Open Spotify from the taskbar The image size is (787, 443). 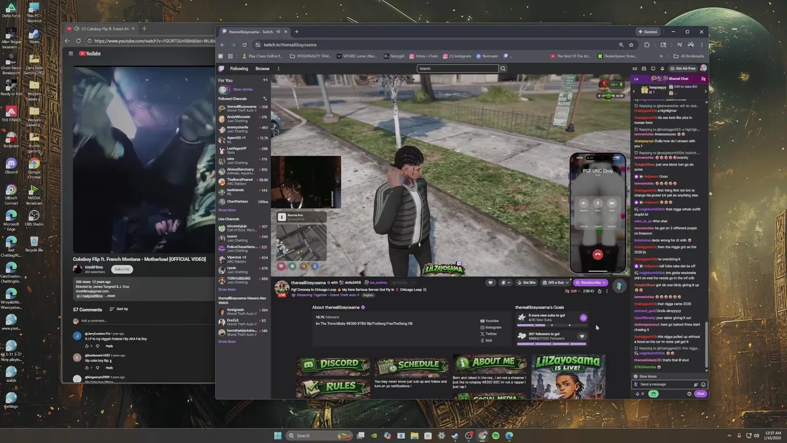(496, 436)
